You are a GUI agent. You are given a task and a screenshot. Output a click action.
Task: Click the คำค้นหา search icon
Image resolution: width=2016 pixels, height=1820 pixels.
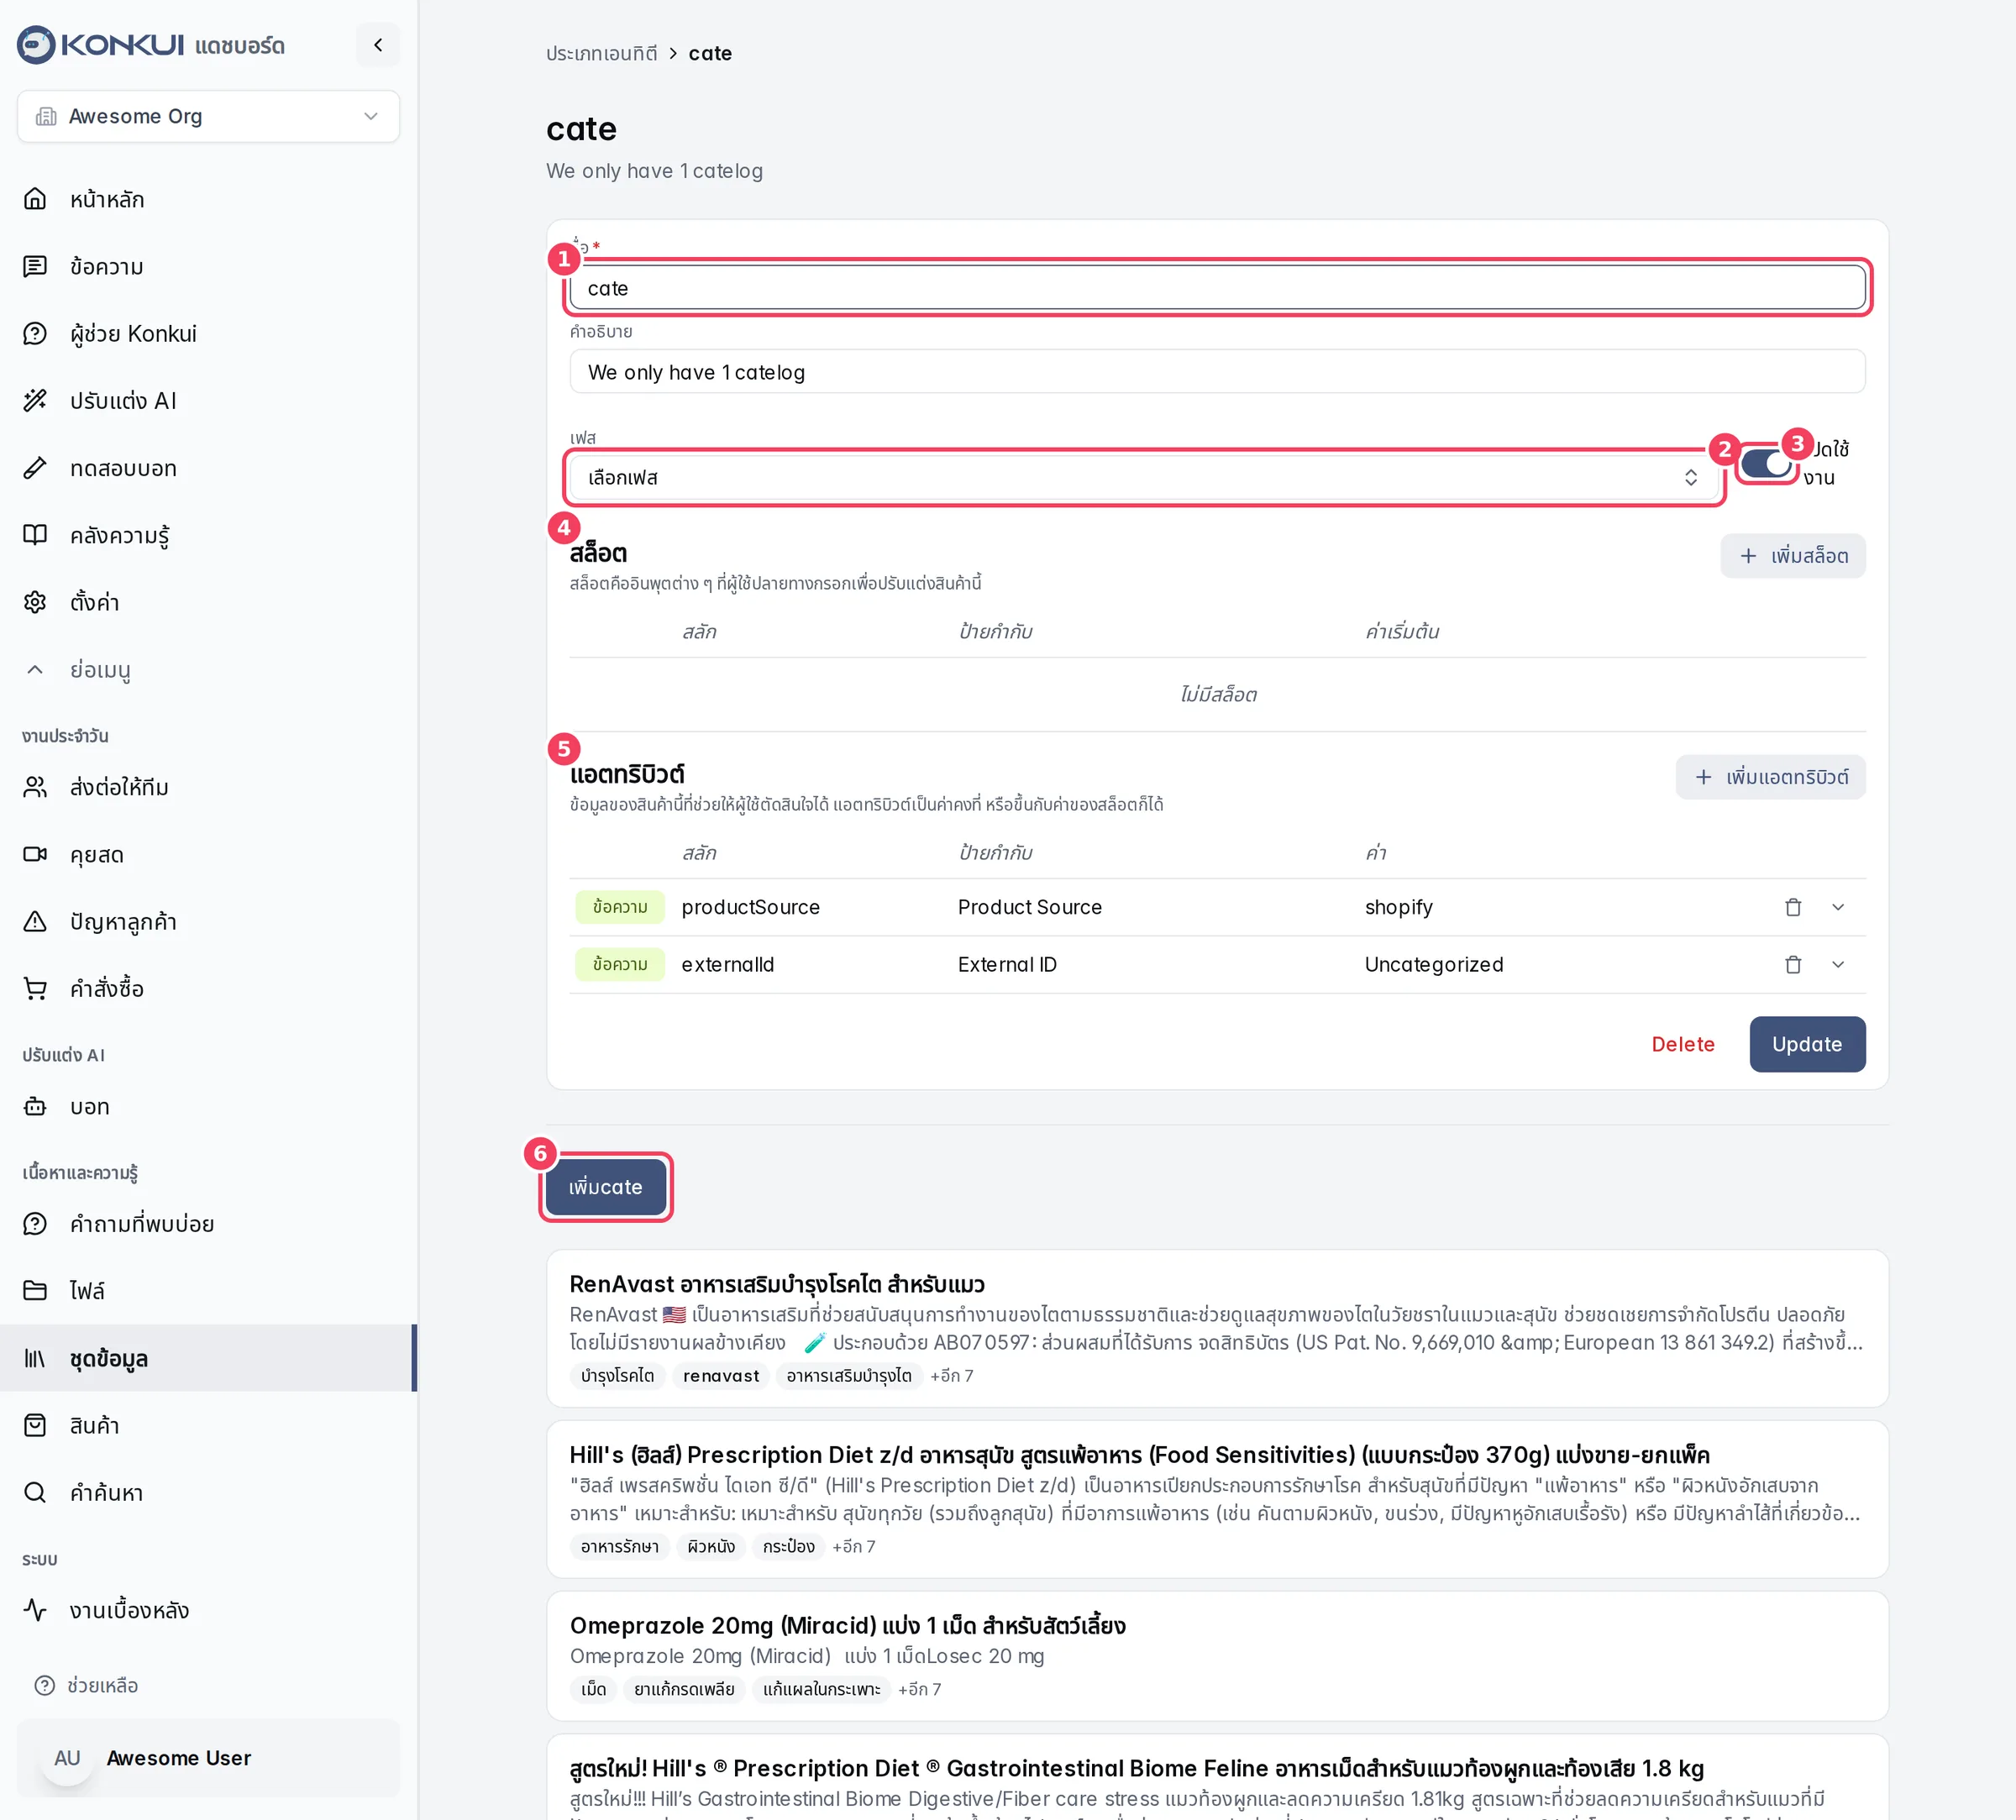pos(35,1492)
